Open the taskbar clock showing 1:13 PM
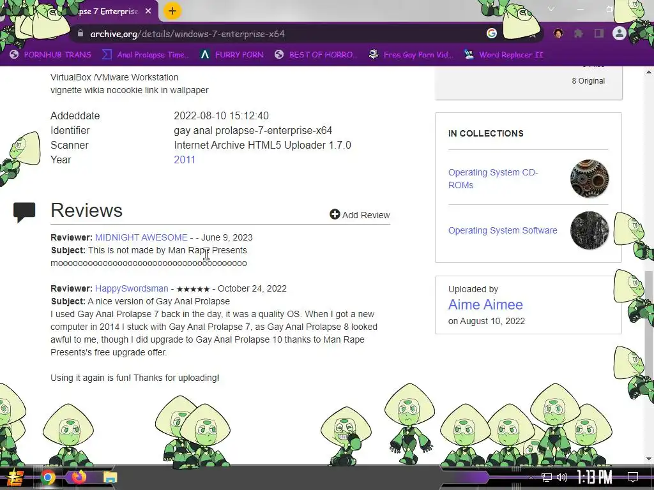This screenshot has width=654, height=490. click(595, 477)
